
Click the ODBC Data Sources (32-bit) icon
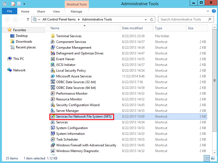pyautogui.click(x=53, y=82)
